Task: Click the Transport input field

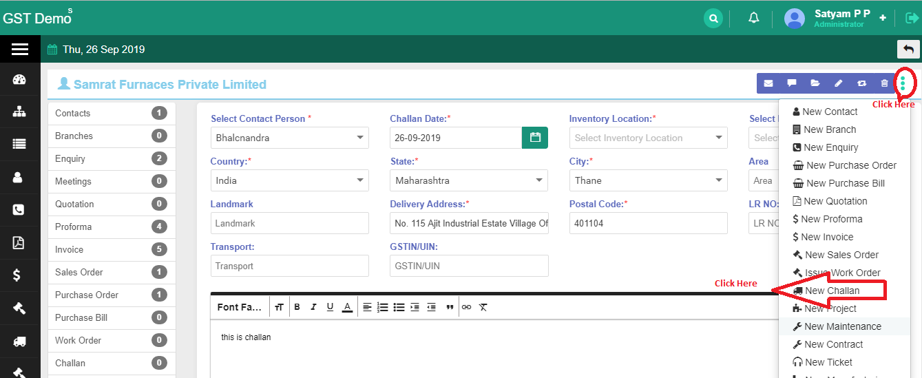Action: click(289, 266)
